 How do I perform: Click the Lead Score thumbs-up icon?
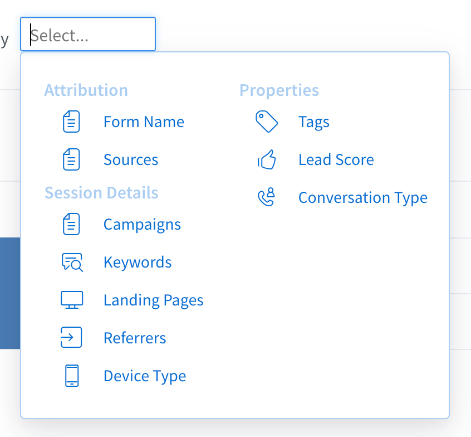tap(267, 159)
